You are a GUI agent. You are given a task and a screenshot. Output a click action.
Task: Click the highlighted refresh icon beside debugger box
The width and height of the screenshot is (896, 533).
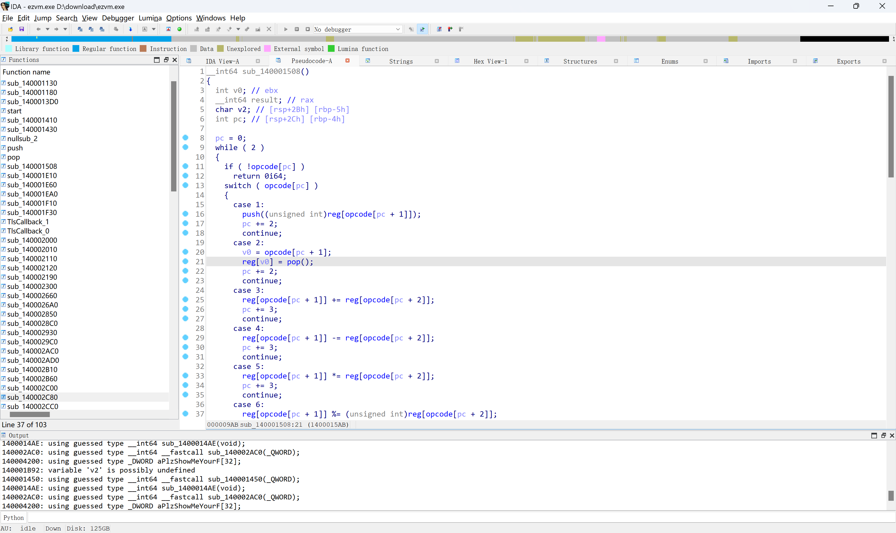[x=423, y=29]
